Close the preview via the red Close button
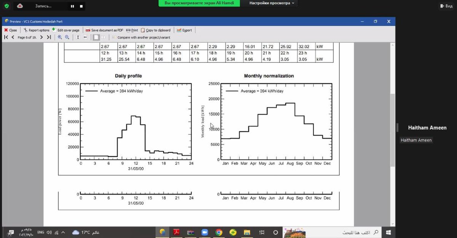 point(10,30)
